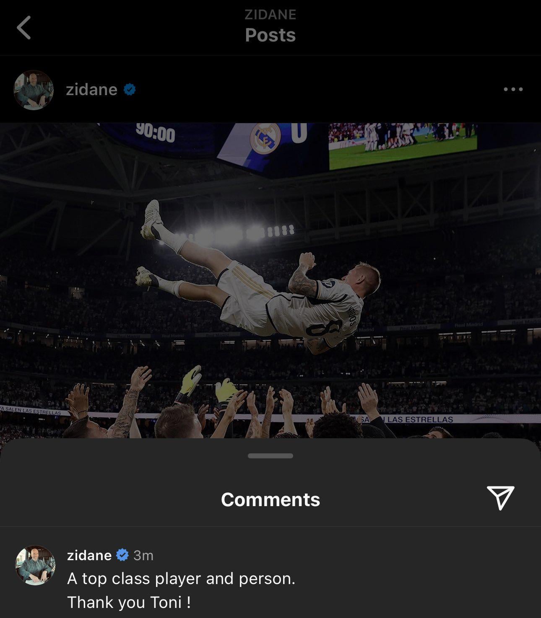The height and width of the screenshot is (618, 541).
Task: Click the Comments heading
Action: coord(270,499)
